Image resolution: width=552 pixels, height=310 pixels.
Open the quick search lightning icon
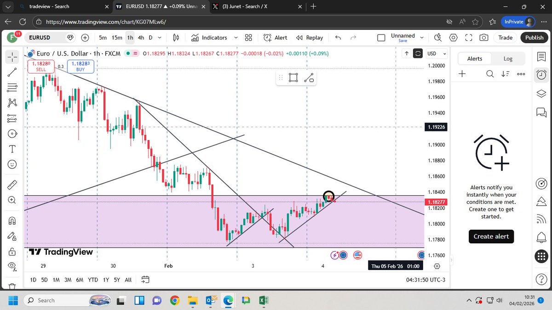[438, 38]
